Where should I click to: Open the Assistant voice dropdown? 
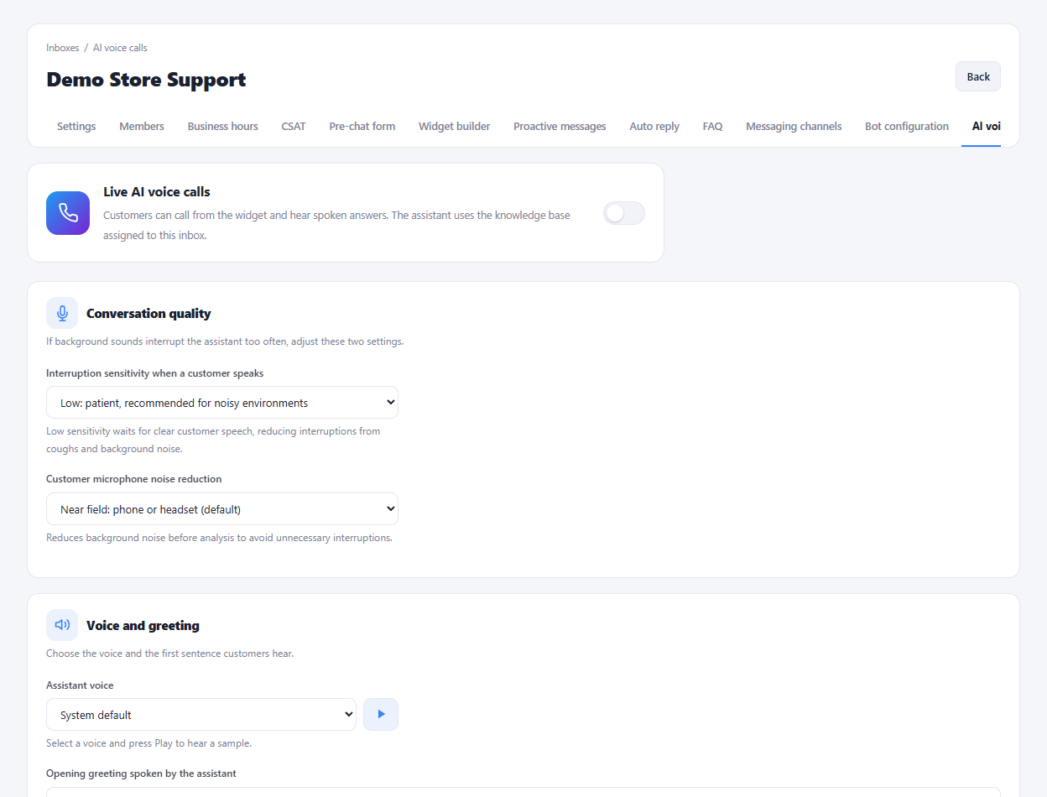click(x=201, y=715)
